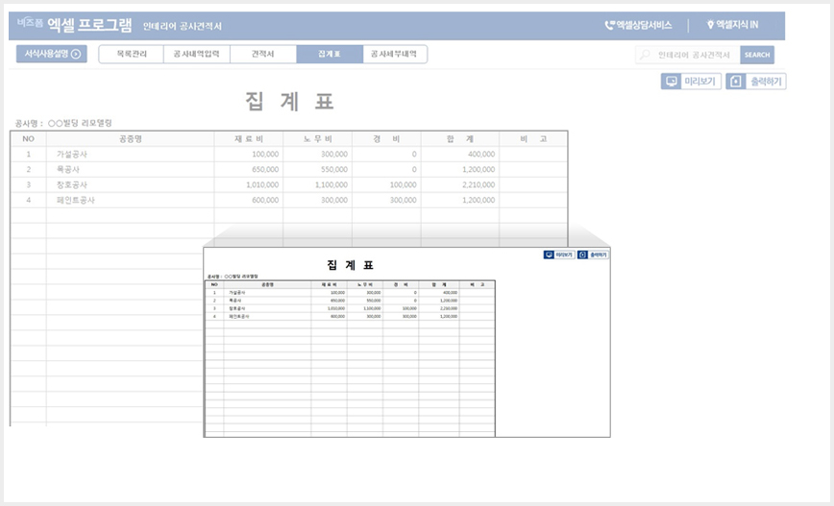
Task: Click the magnifier icon in the search box
Action: pos(645,55)
